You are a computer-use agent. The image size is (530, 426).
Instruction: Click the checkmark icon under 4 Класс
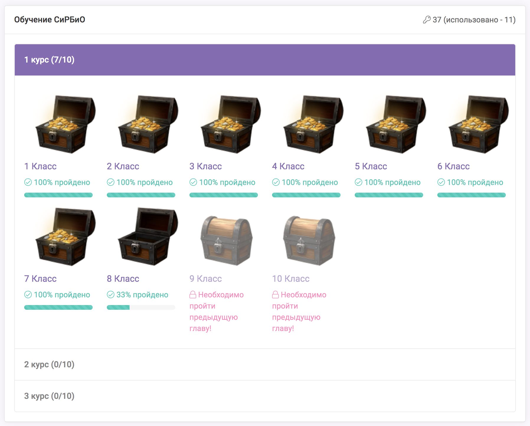click(276, 182)
